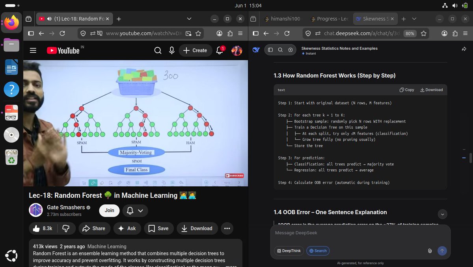This screenshot has width=473, height=267.
Task: Start new chat in DeepSeek header
Action: tap(291, 50)
